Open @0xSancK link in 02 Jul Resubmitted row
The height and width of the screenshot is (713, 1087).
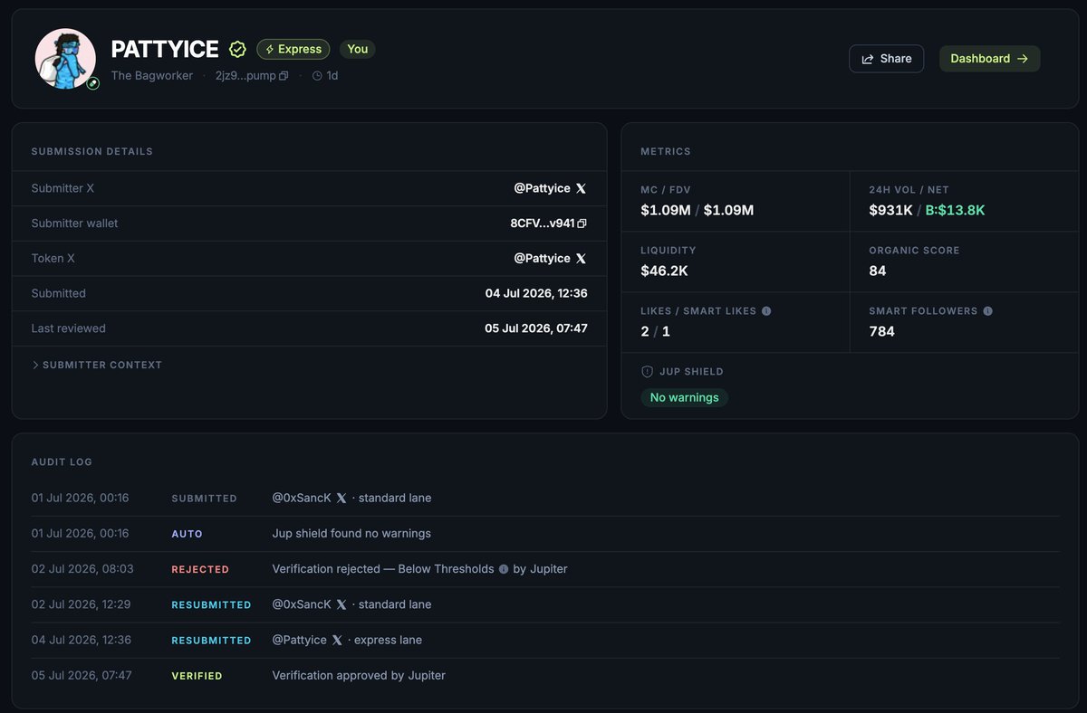[x=302, y=604]
